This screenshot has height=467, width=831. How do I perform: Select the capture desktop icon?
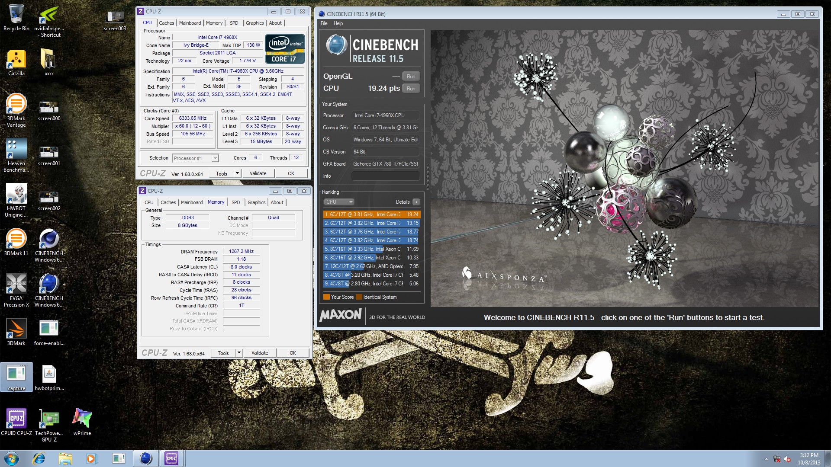pyautogui.click(x=16, y=377)
